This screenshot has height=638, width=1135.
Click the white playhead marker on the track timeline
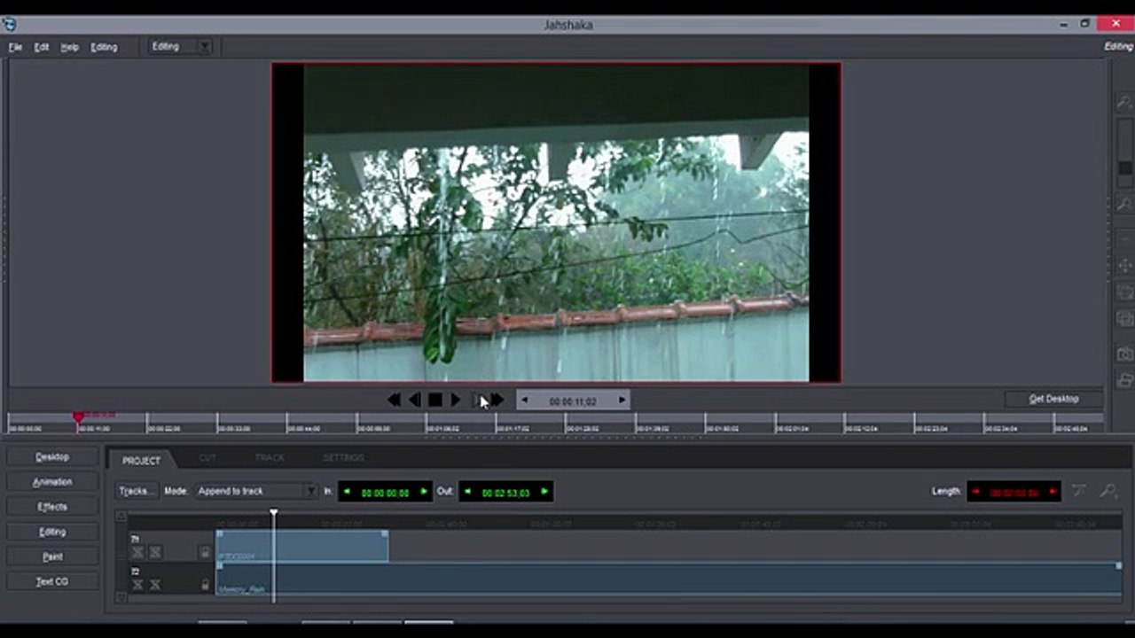click(x=274, y=513)
